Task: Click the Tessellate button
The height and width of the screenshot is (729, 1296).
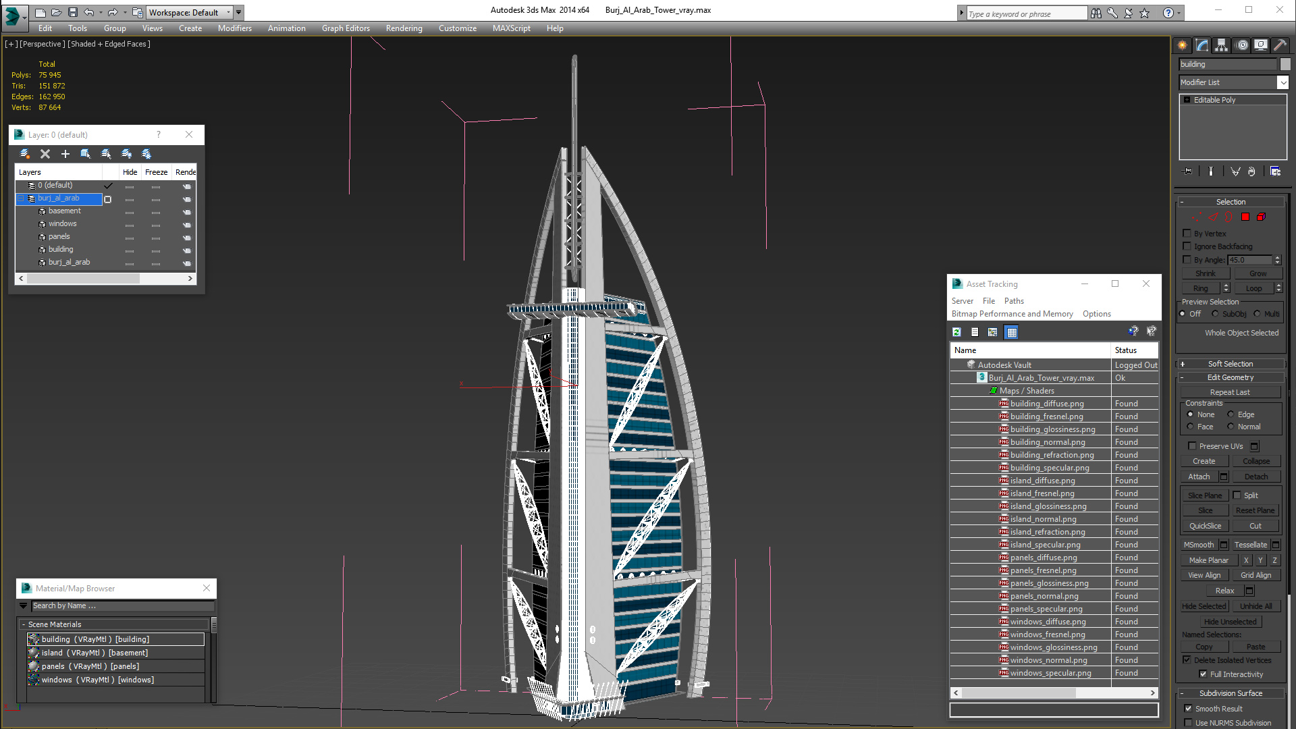Action: [1250, 545]
